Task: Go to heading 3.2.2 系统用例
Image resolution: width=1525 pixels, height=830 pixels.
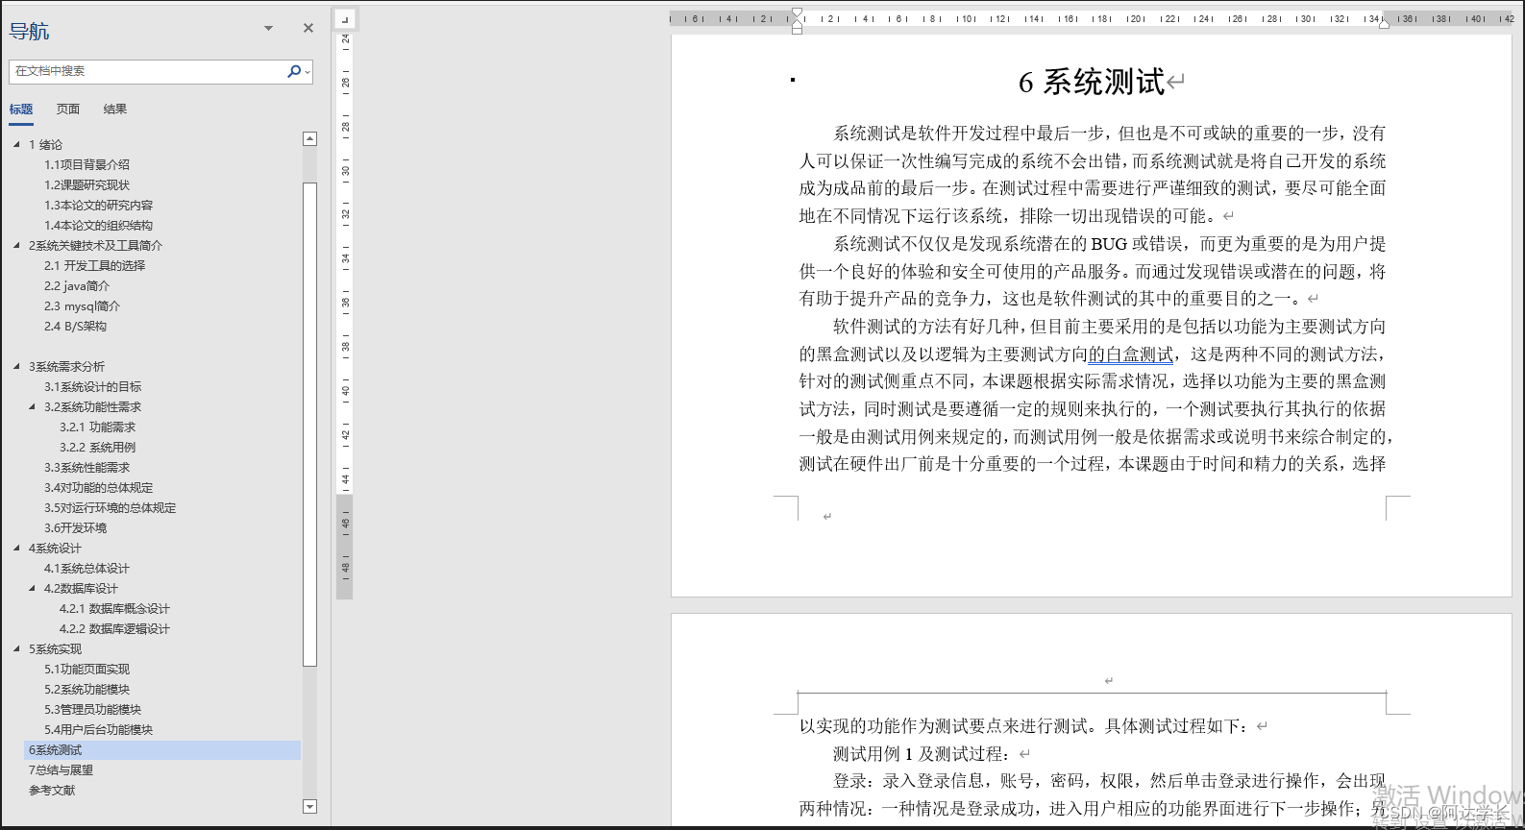Action: coord(97,448)
